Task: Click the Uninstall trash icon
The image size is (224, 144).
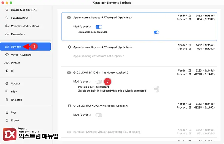Action: (x=7, y=100)
